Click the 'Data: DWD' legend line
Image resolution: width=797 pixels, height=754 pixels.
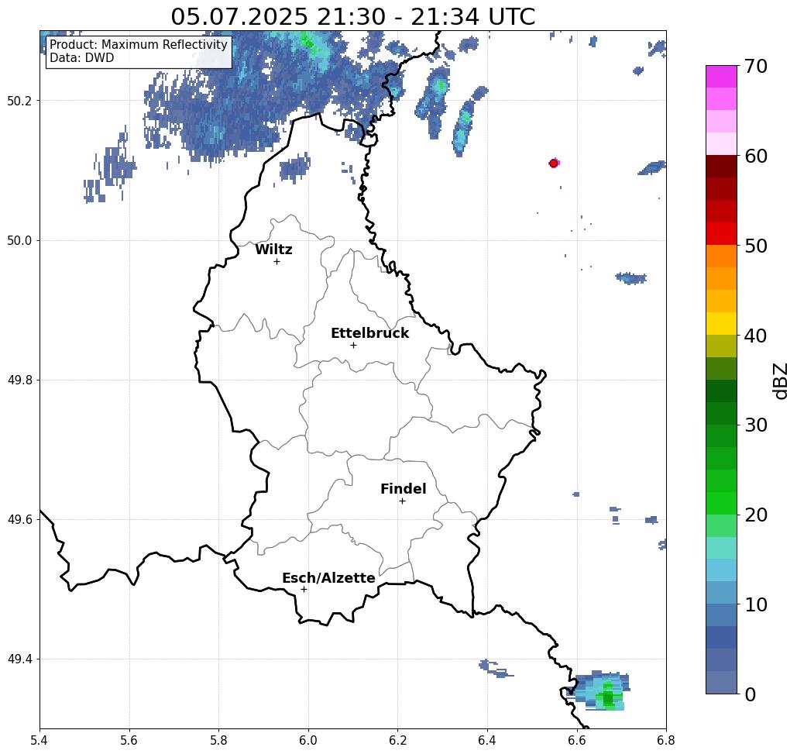(x=81, y=58)
